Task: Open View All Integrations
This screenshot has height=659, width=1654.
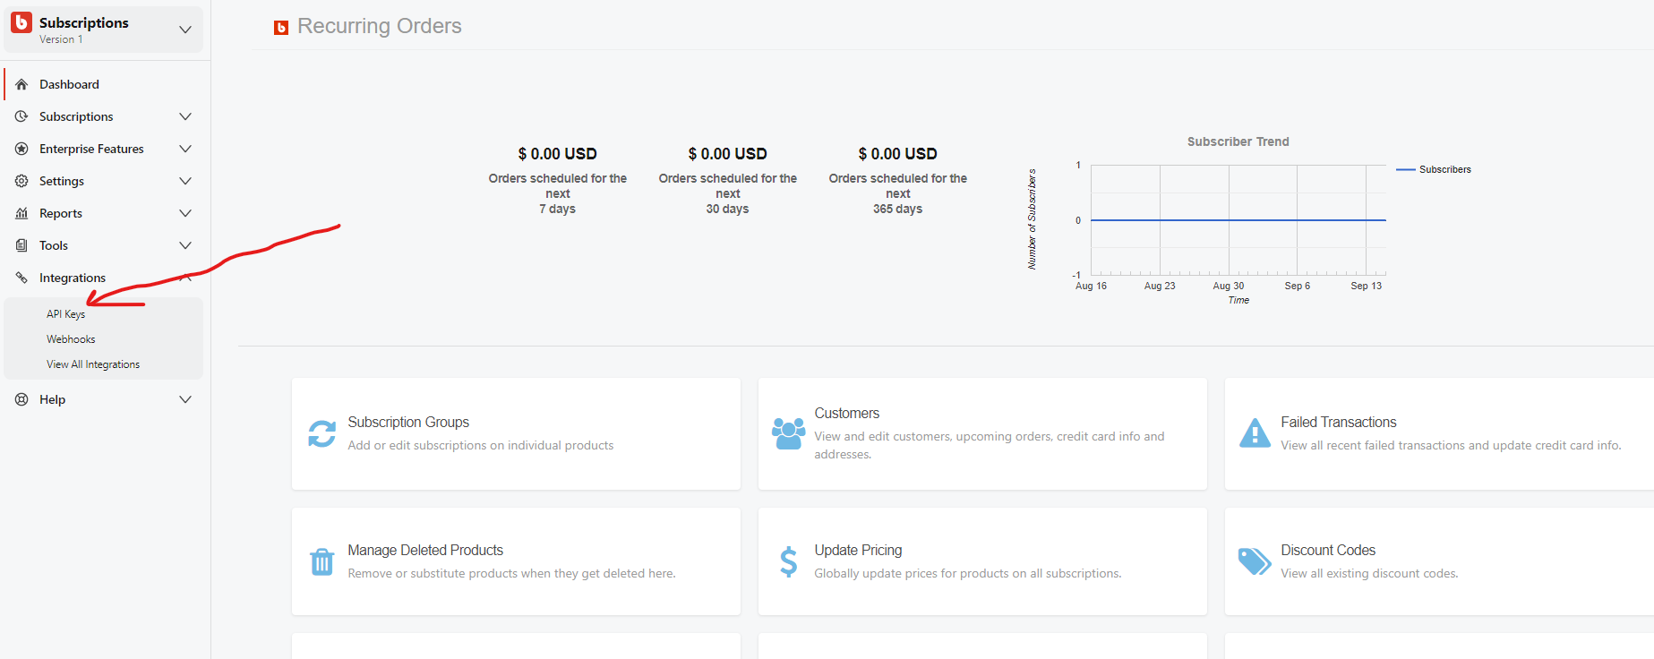Action: 93,364
